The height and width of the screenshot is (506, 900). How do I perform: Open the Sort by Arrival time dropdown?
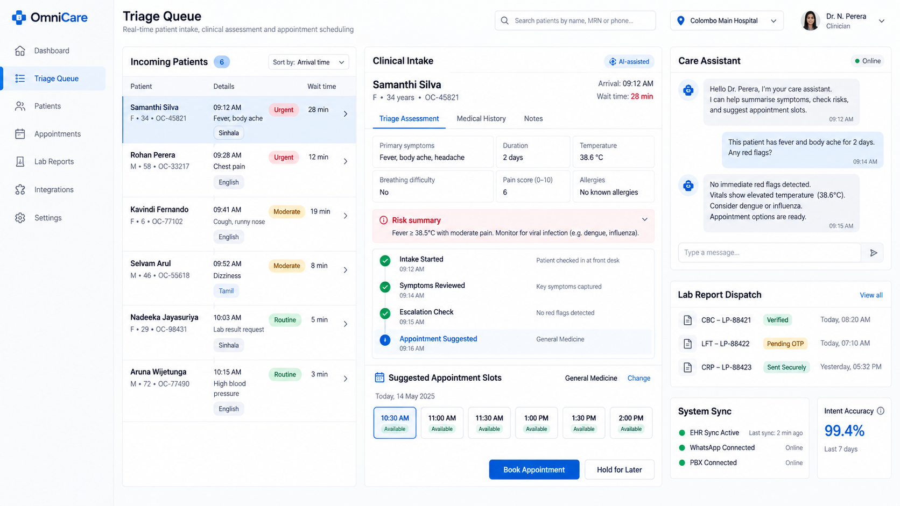pos(308,62)
